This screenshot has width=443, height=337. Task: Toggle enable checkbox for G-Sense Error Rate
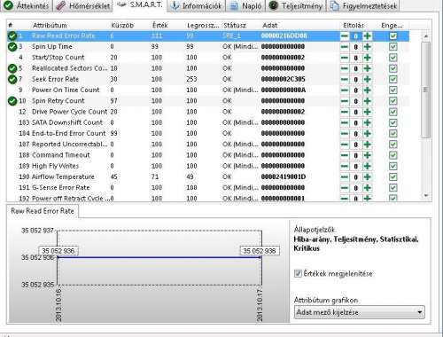[x=393, y=188]
